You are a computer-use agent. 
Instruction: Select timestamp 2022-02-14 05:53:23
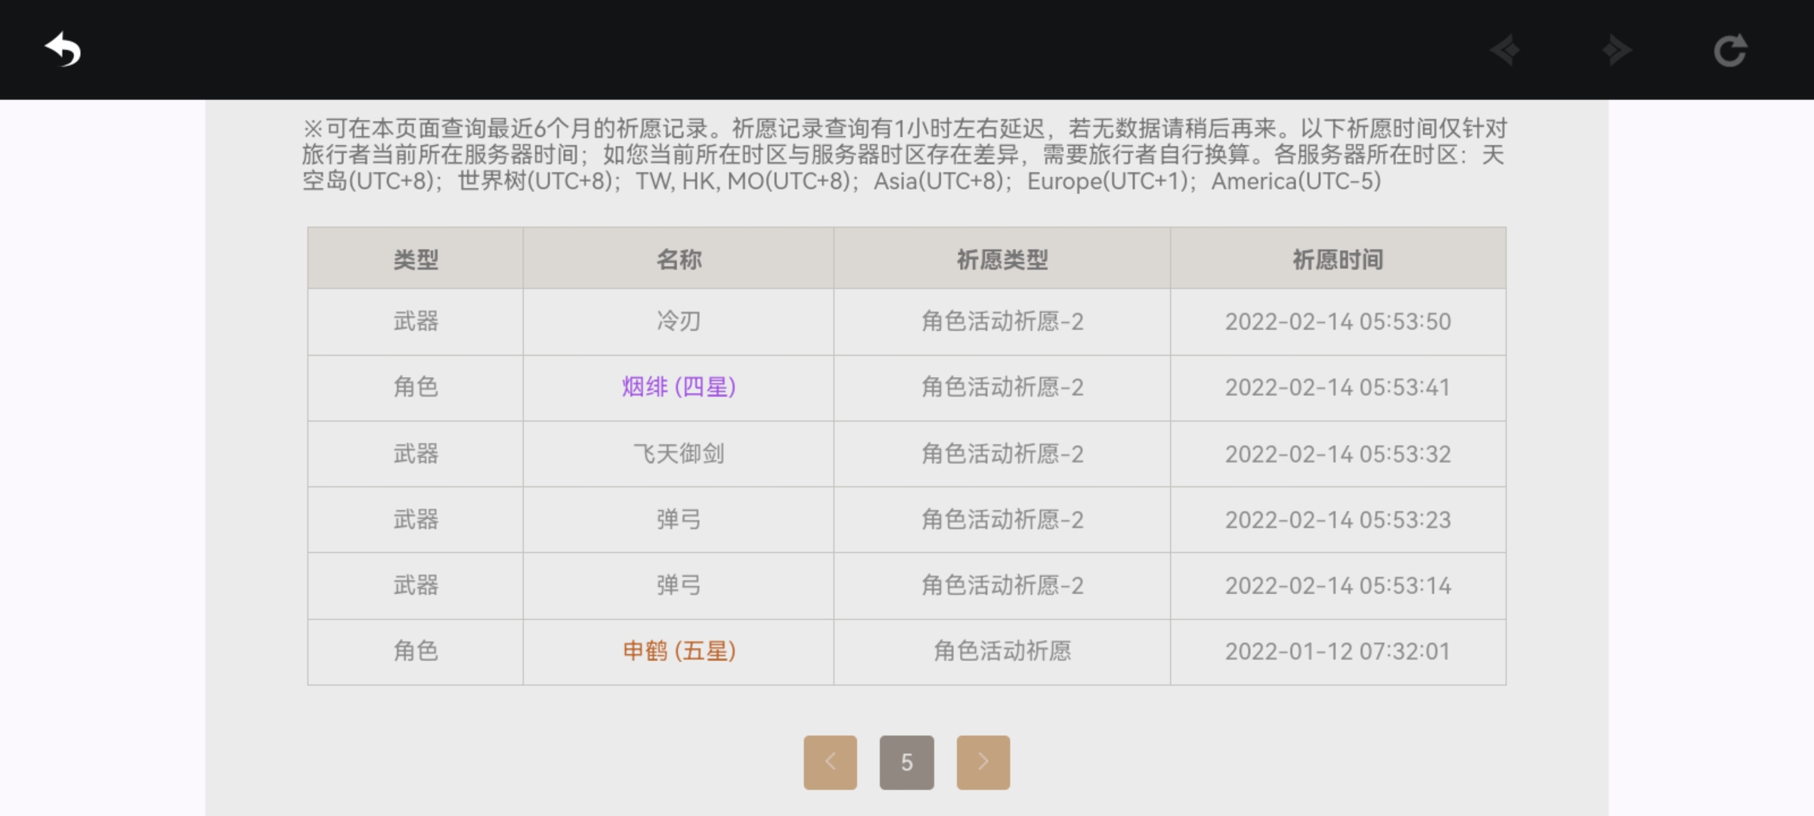pyautogui.click(x=1338, y=519)
